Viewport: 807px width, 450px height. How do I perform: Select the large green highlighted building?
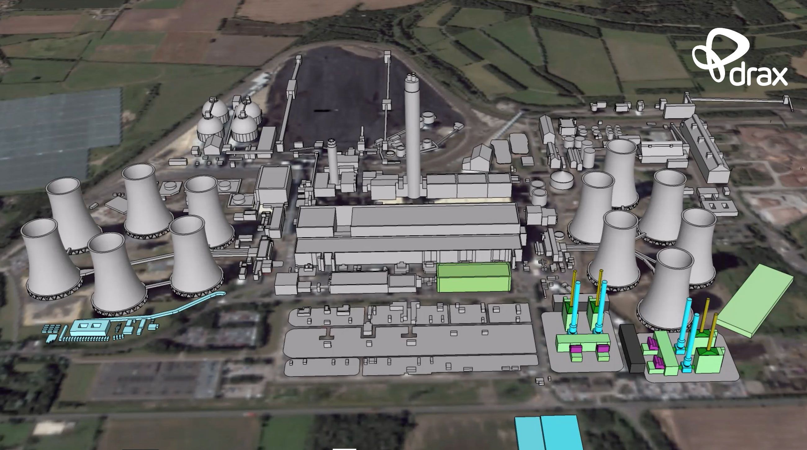[x=473, y=278]
